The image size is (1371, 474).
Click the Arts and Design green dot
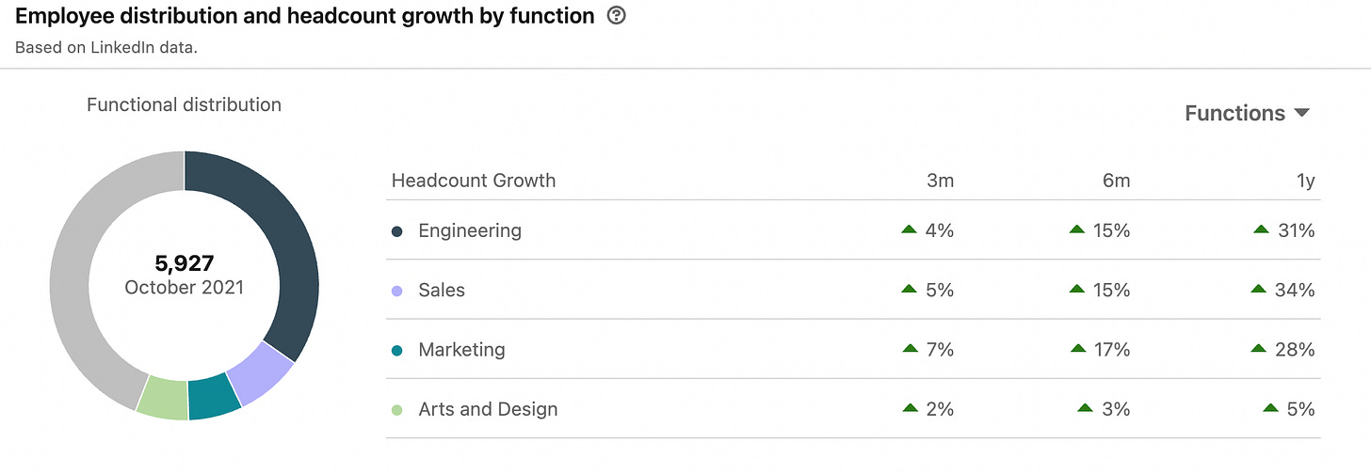[397, 410]
